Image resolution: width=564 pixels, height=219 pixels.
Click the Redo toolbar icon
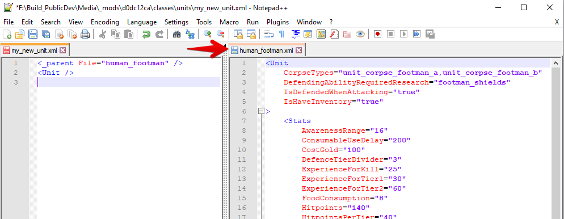pos(159,34)
